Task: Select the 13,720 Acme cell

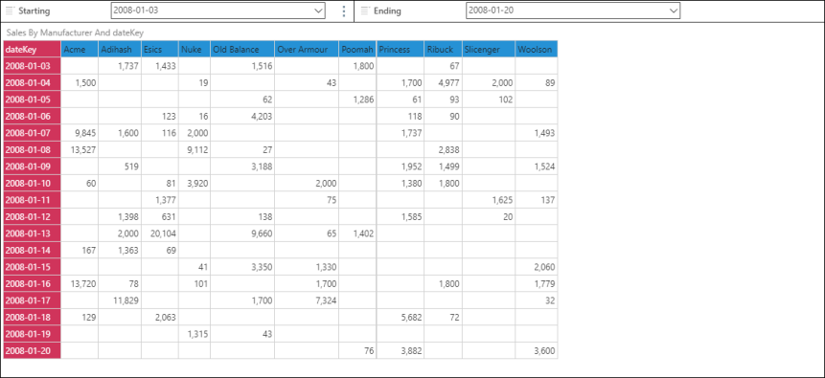Action: 80,284
